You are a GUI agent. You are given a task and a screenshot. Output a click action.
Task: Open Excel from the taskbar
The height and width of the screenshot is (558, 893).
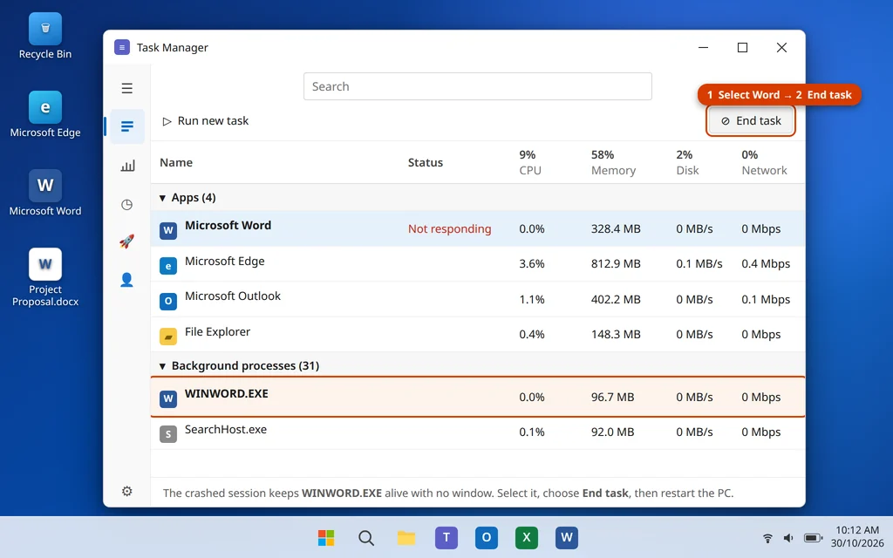(x=527, y=537)
